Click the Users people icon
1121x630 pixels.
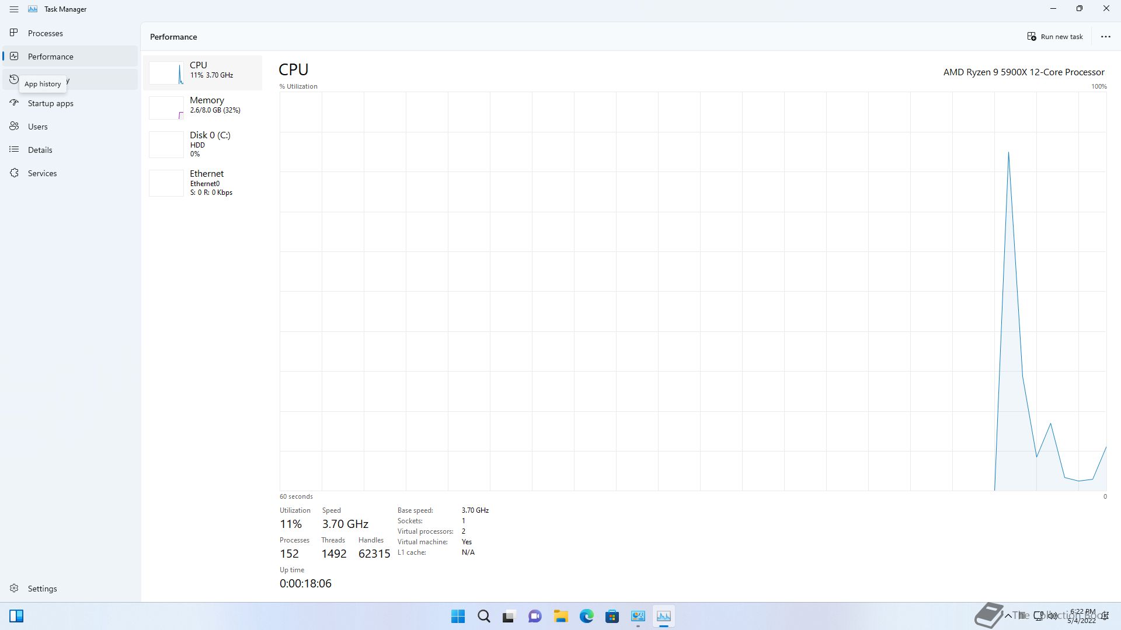click(x=14, y=126)
